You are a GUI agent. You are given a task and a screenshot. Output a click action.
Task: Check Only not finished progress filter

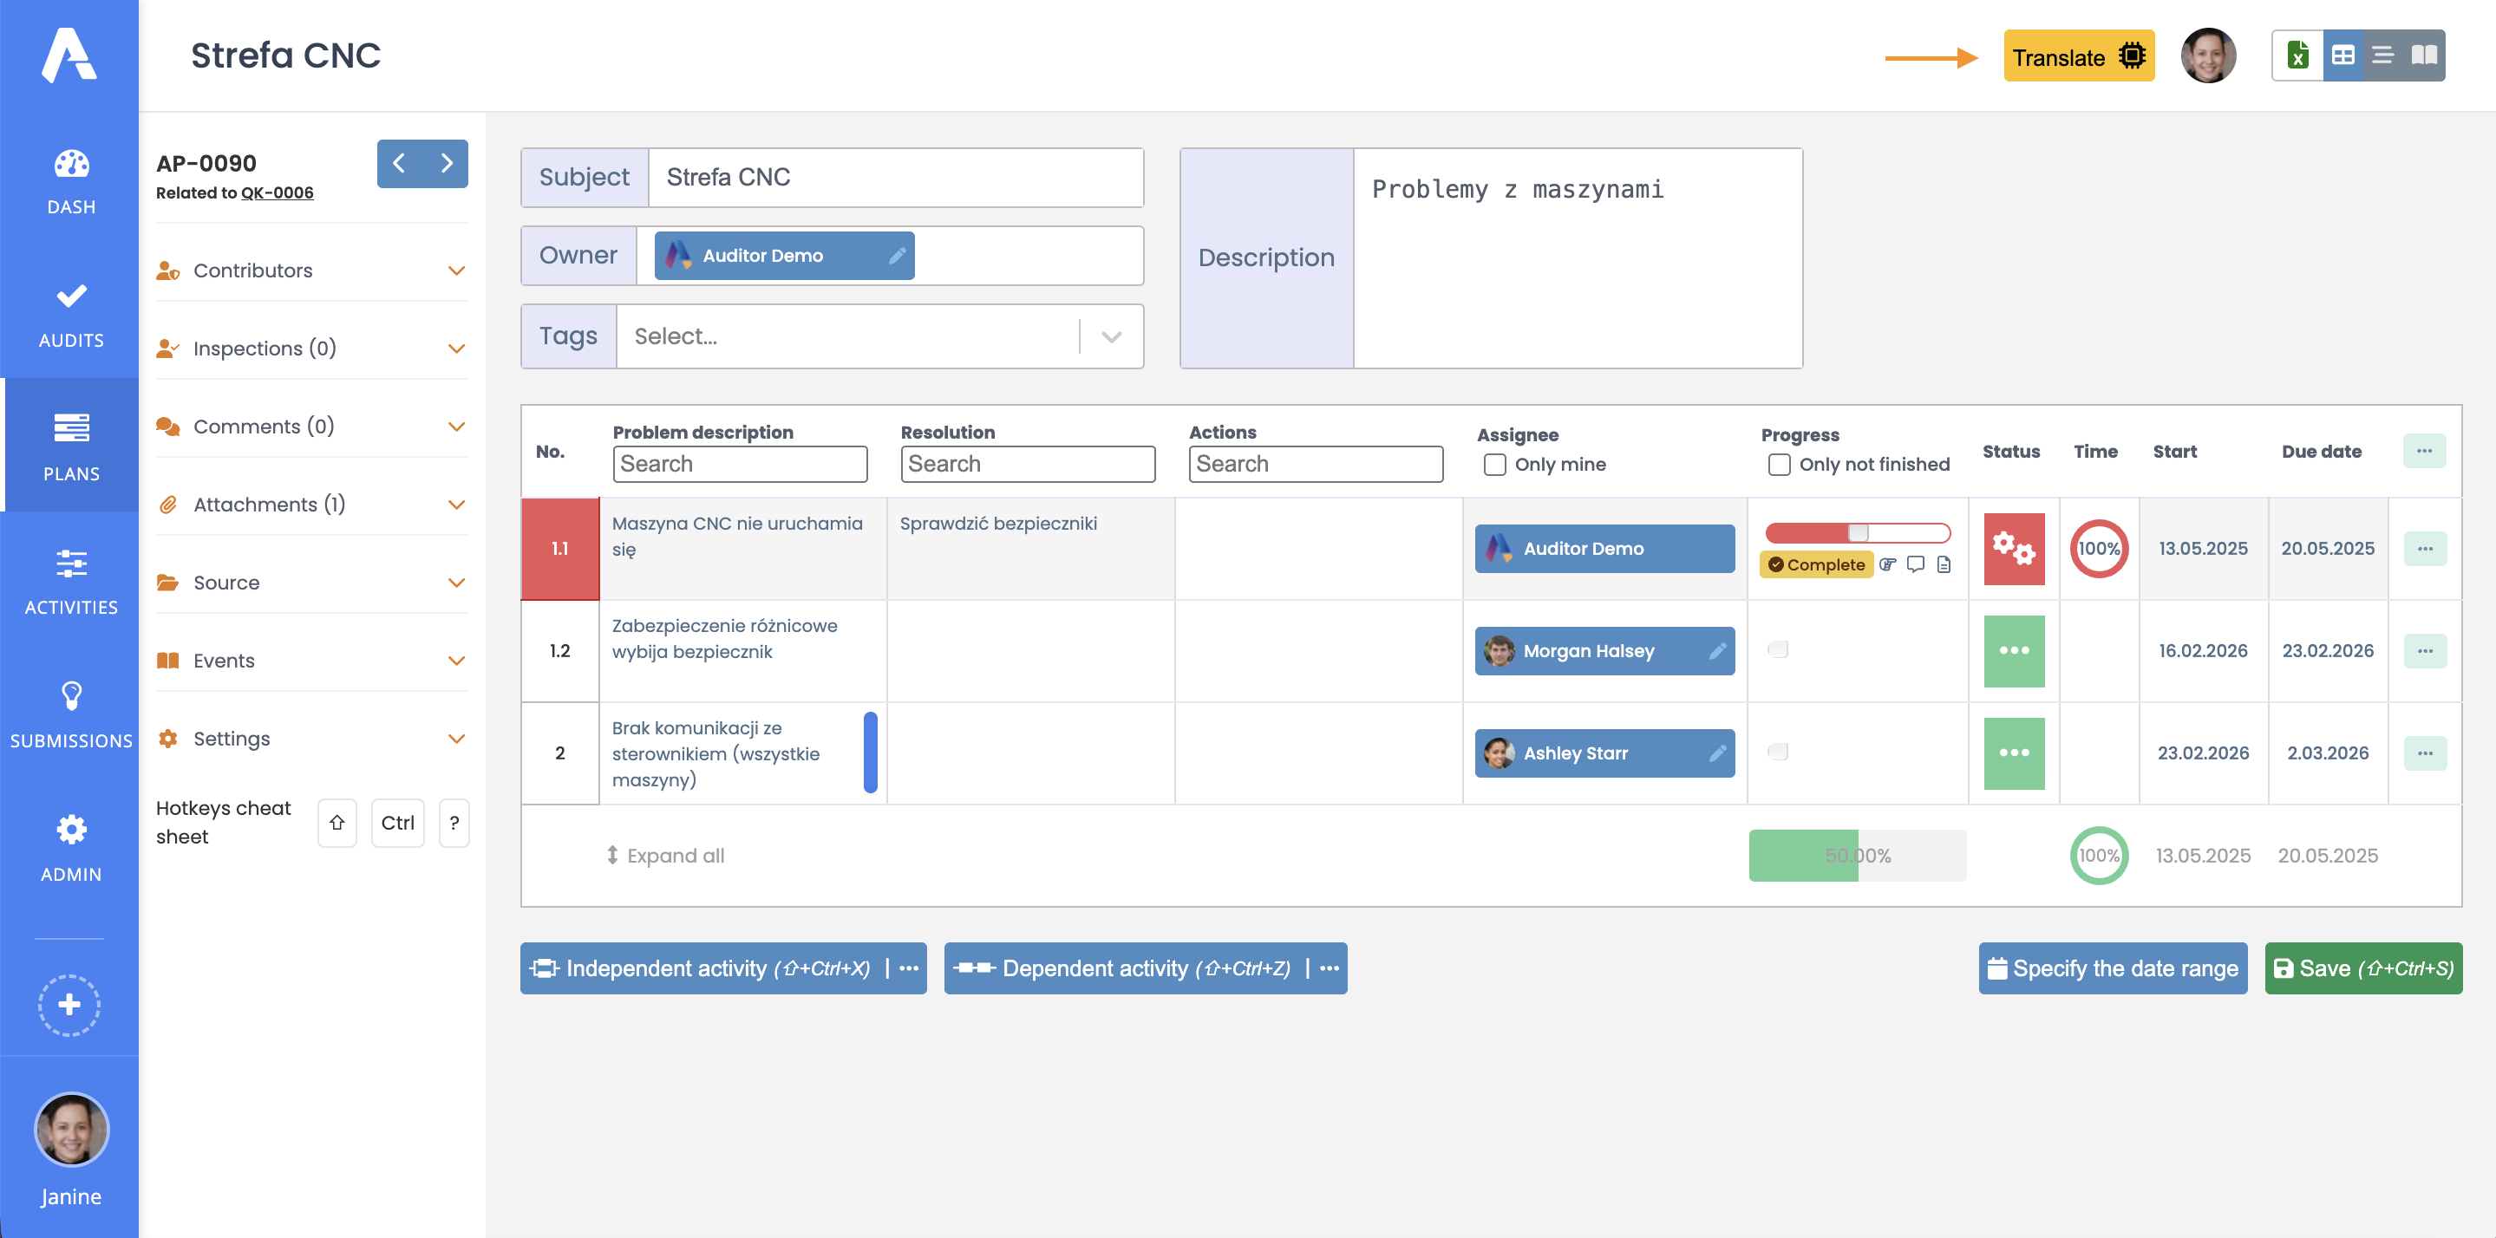[x=1779, y=465]
